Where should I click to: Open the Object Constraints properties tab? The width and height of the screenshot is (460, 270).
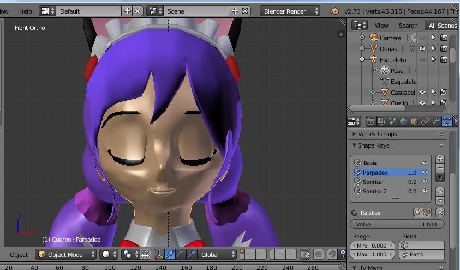point(425,121)
